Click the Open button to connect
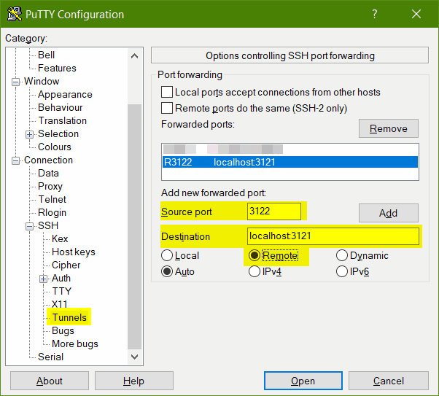This screenshot has width=439, height=396. coord(303,381)
